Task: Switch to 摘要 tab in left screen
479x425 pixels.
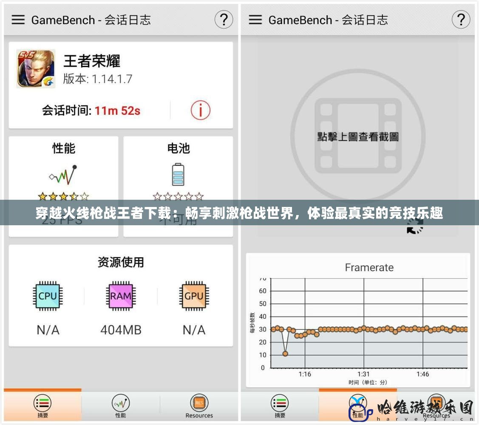Action: click(x=43, y=406)
